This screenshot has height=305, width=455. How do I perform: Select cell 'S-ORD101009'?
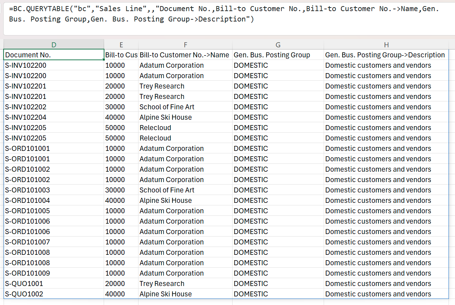[54, 273]
